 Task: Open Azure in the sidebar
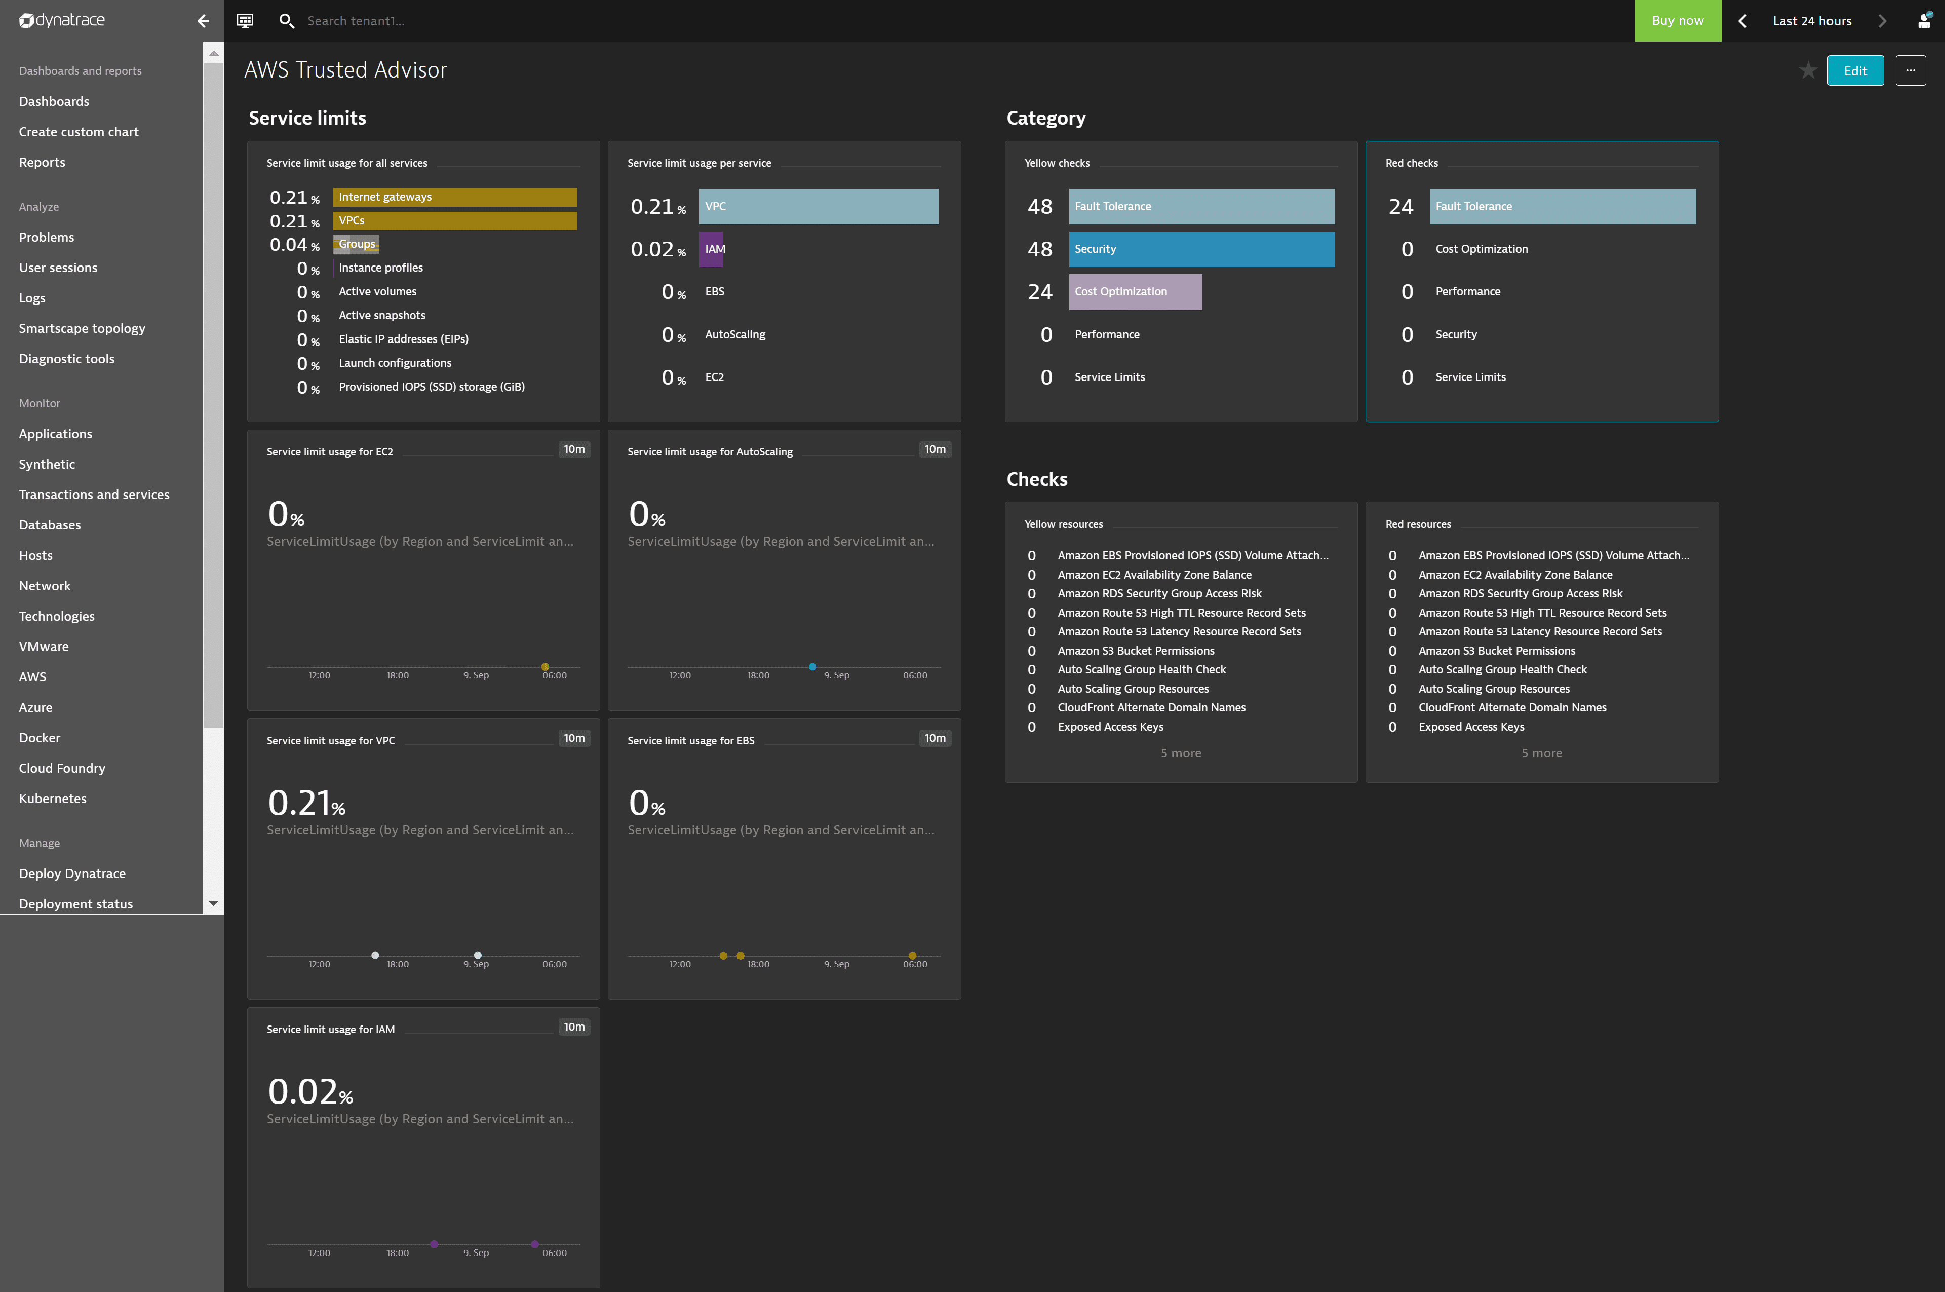click(35, 708)
